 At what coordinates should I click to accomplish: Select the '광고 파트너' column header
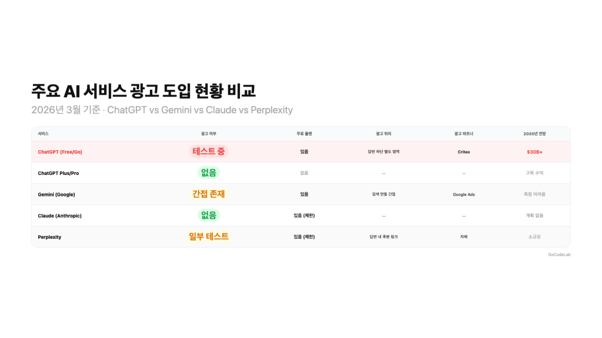coord(464,134)
